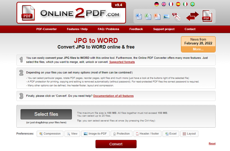Viewport: 230px width, 151px height.
Task: Go to the Feedback page
Action: coord(136,29)
